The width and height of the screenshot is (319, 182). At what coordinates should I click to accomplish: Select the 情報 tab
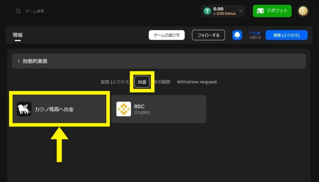point(18,35)
